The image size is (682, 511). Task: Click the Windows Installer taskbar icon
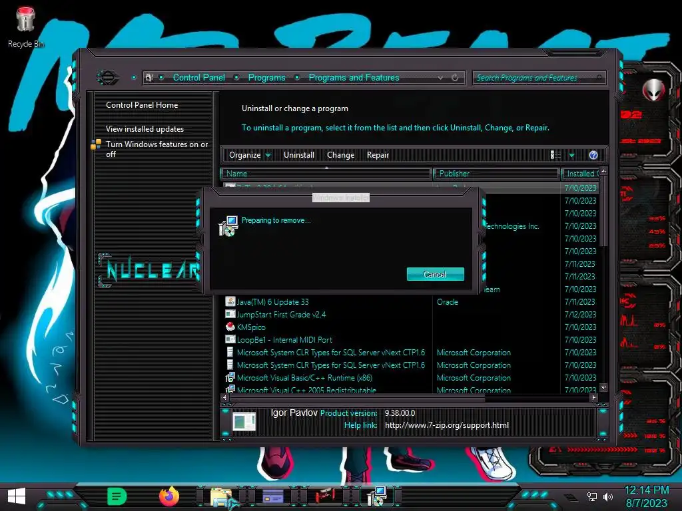(x=377, y=496)
